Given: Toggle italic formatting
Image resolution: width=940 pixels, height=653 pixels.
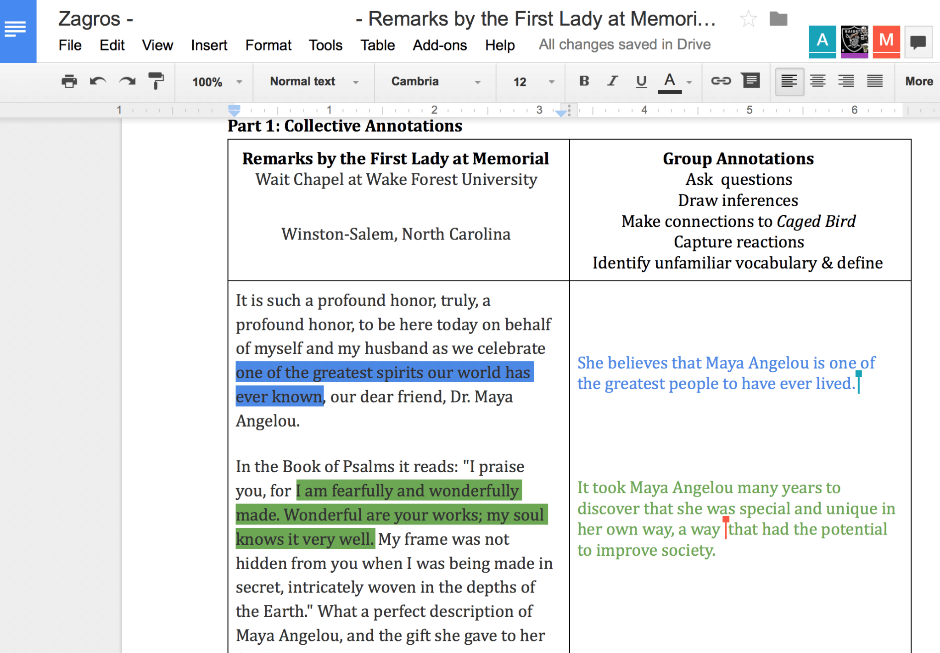Looking at the screenshot, I should tap(612, 81).
